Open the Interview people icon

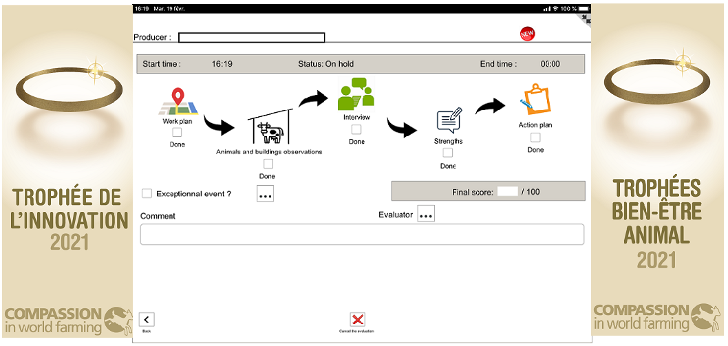[356, 94]
